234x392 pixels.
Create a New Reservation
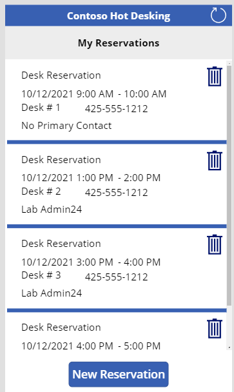tap(119, 374)
